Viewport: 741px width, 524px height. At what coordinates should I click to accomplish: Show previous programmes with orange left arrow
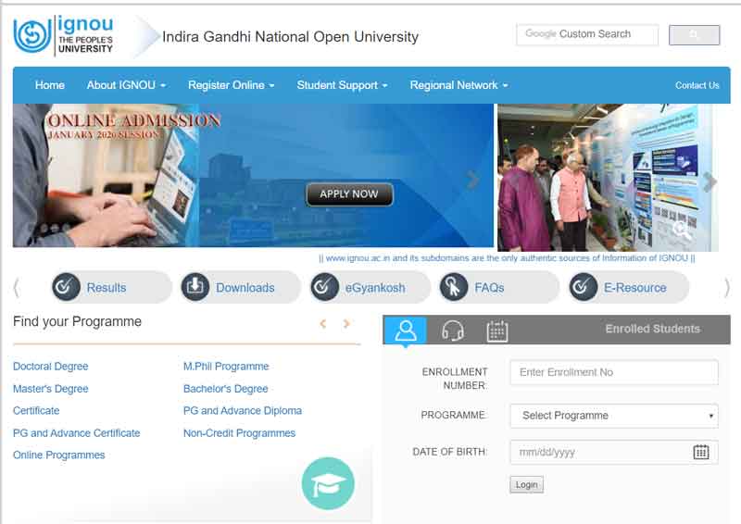pyautogui.click(x=323, y=324)
